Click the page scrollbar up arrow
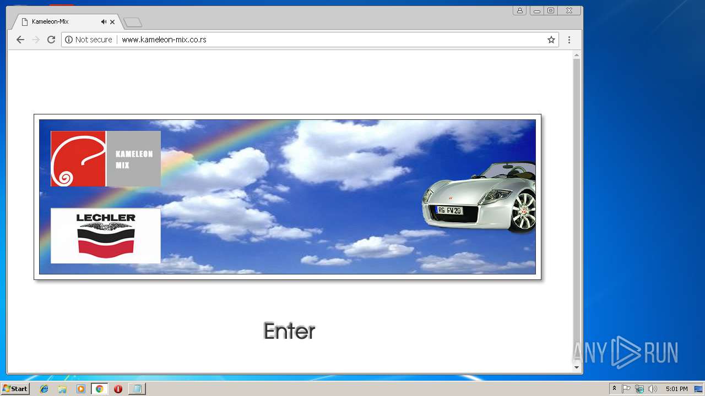Viewport: 705px width, 396px height. (577, 55)
